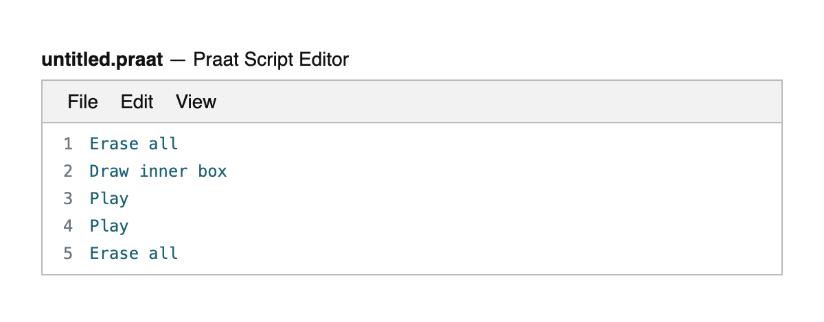Select line number 5 in the gutter
Image resolution: width=824 pixels, height=322 pixels.
(67, 253)
